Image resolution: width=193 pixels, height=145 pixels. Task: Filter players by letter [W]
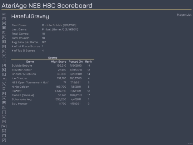pos(4,126)
